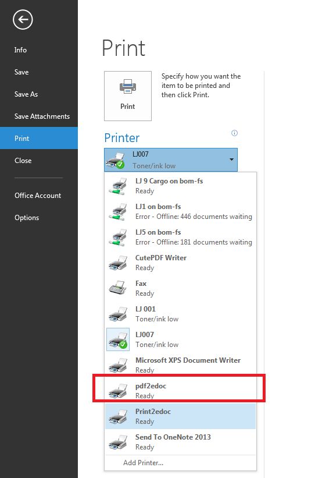The width and height of the screenshot is (333, 478).
Task: Click the checked LJ007 default printer icon
Action: click(118, 339)
